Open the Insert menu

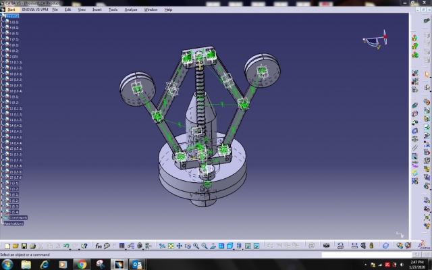click(97, 9)
